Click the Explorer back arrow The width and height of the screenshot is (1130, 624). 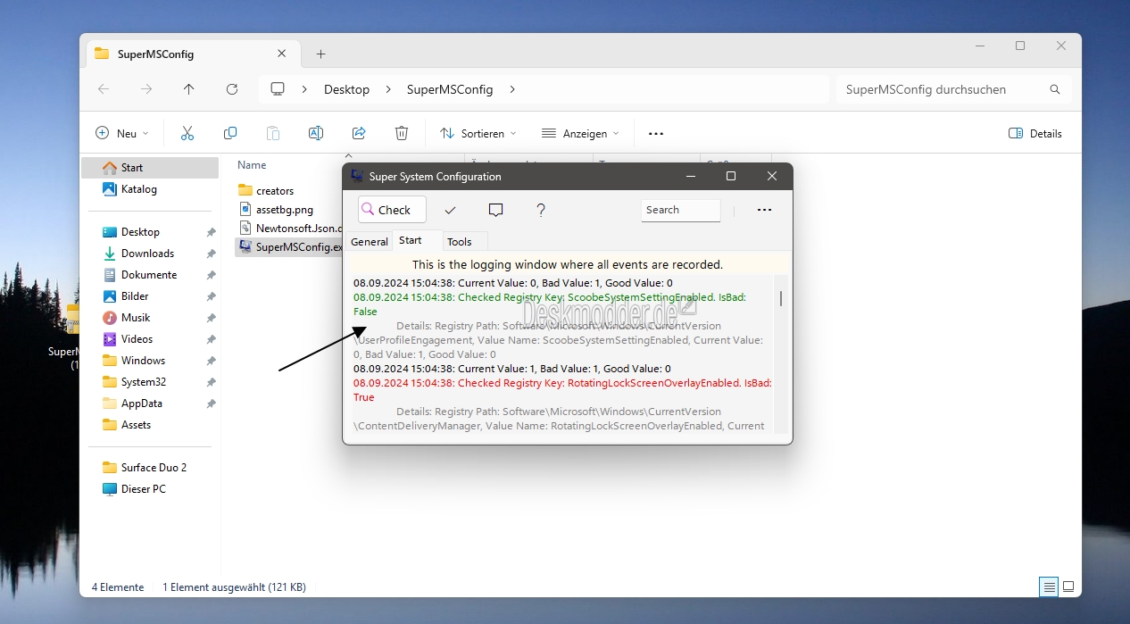pyautogui.click(x=104, y=89)
